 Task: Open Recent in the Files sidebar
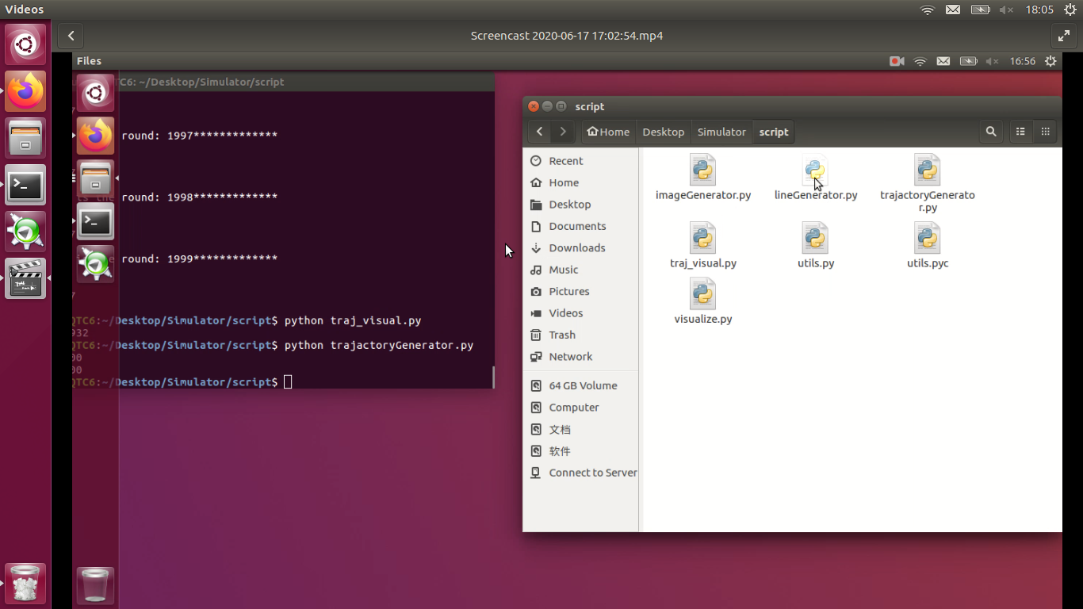pyautogui.click(x=581, y=161)
